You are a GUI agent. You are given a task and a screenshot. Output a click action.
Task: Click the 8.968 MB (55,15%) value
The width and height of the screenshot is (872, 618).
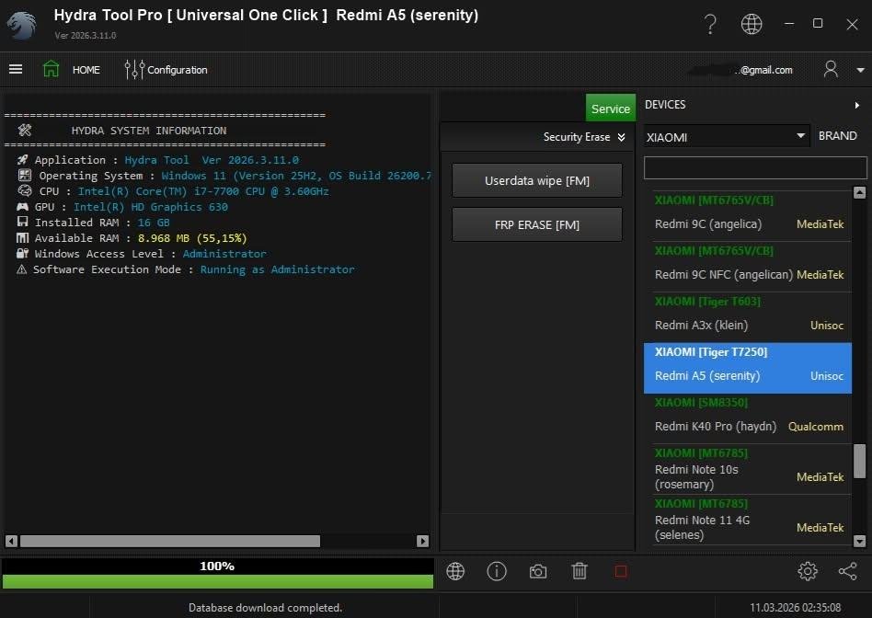192,238
